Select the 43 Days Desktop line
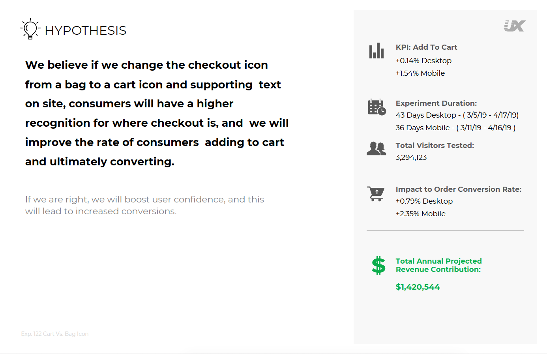The image size is (547, 354). (457, 115)
